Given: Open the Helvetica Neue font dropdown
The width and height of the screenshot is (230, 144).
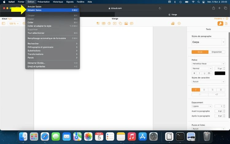Looking at the screenshot, I should [208, 64].
